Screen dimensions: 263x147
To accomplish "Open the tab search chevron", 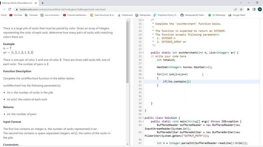I will [241, 3].
